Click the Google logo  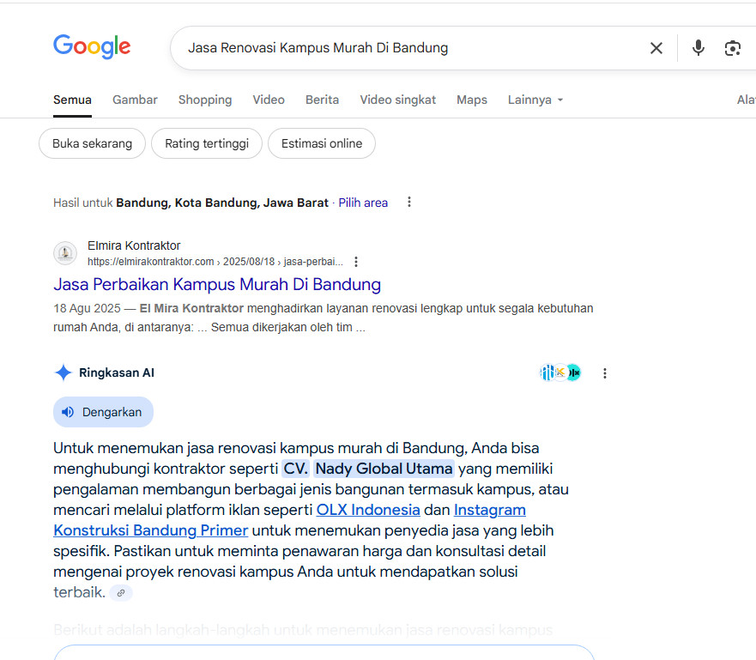pyautogui.click(x=92, y=46)
